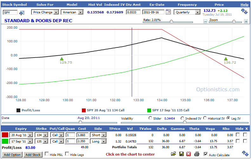252x160 pixels.
Task: Select the Historical IV radio button
Action: (x=205, y=118)
